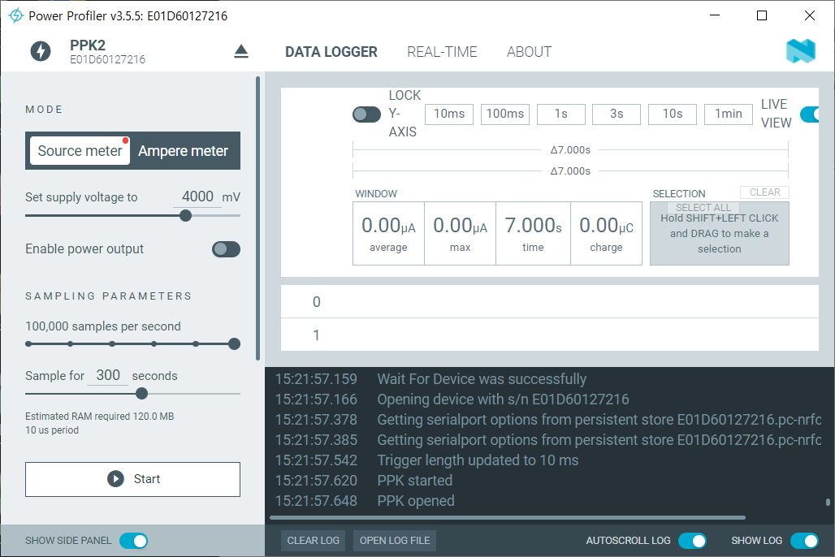This screenshot has width=835, height=557.
Task: Click window average 0.00µA value
Action: pos(388,226)
